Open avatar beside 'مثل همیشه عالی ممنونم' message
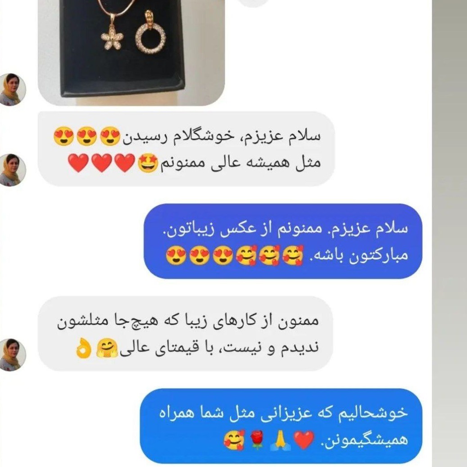Viewport: 467px width, 467px height. click(x=12, y=170)
